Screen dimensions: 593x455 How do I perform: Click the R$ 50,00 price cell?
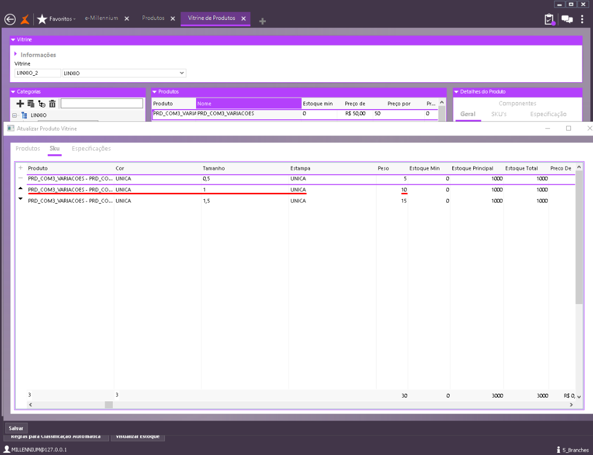click(x=355, y=113)
